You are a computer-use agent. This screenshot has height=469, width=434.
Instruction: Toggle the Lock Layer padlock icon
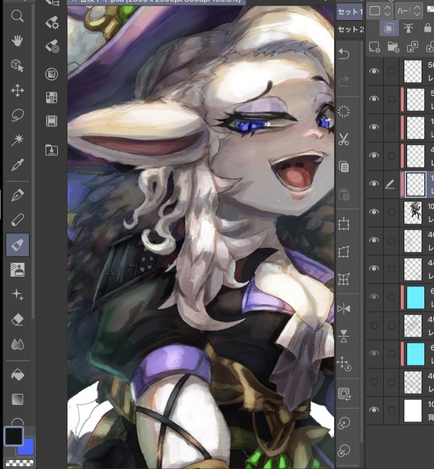coord(427,28)
